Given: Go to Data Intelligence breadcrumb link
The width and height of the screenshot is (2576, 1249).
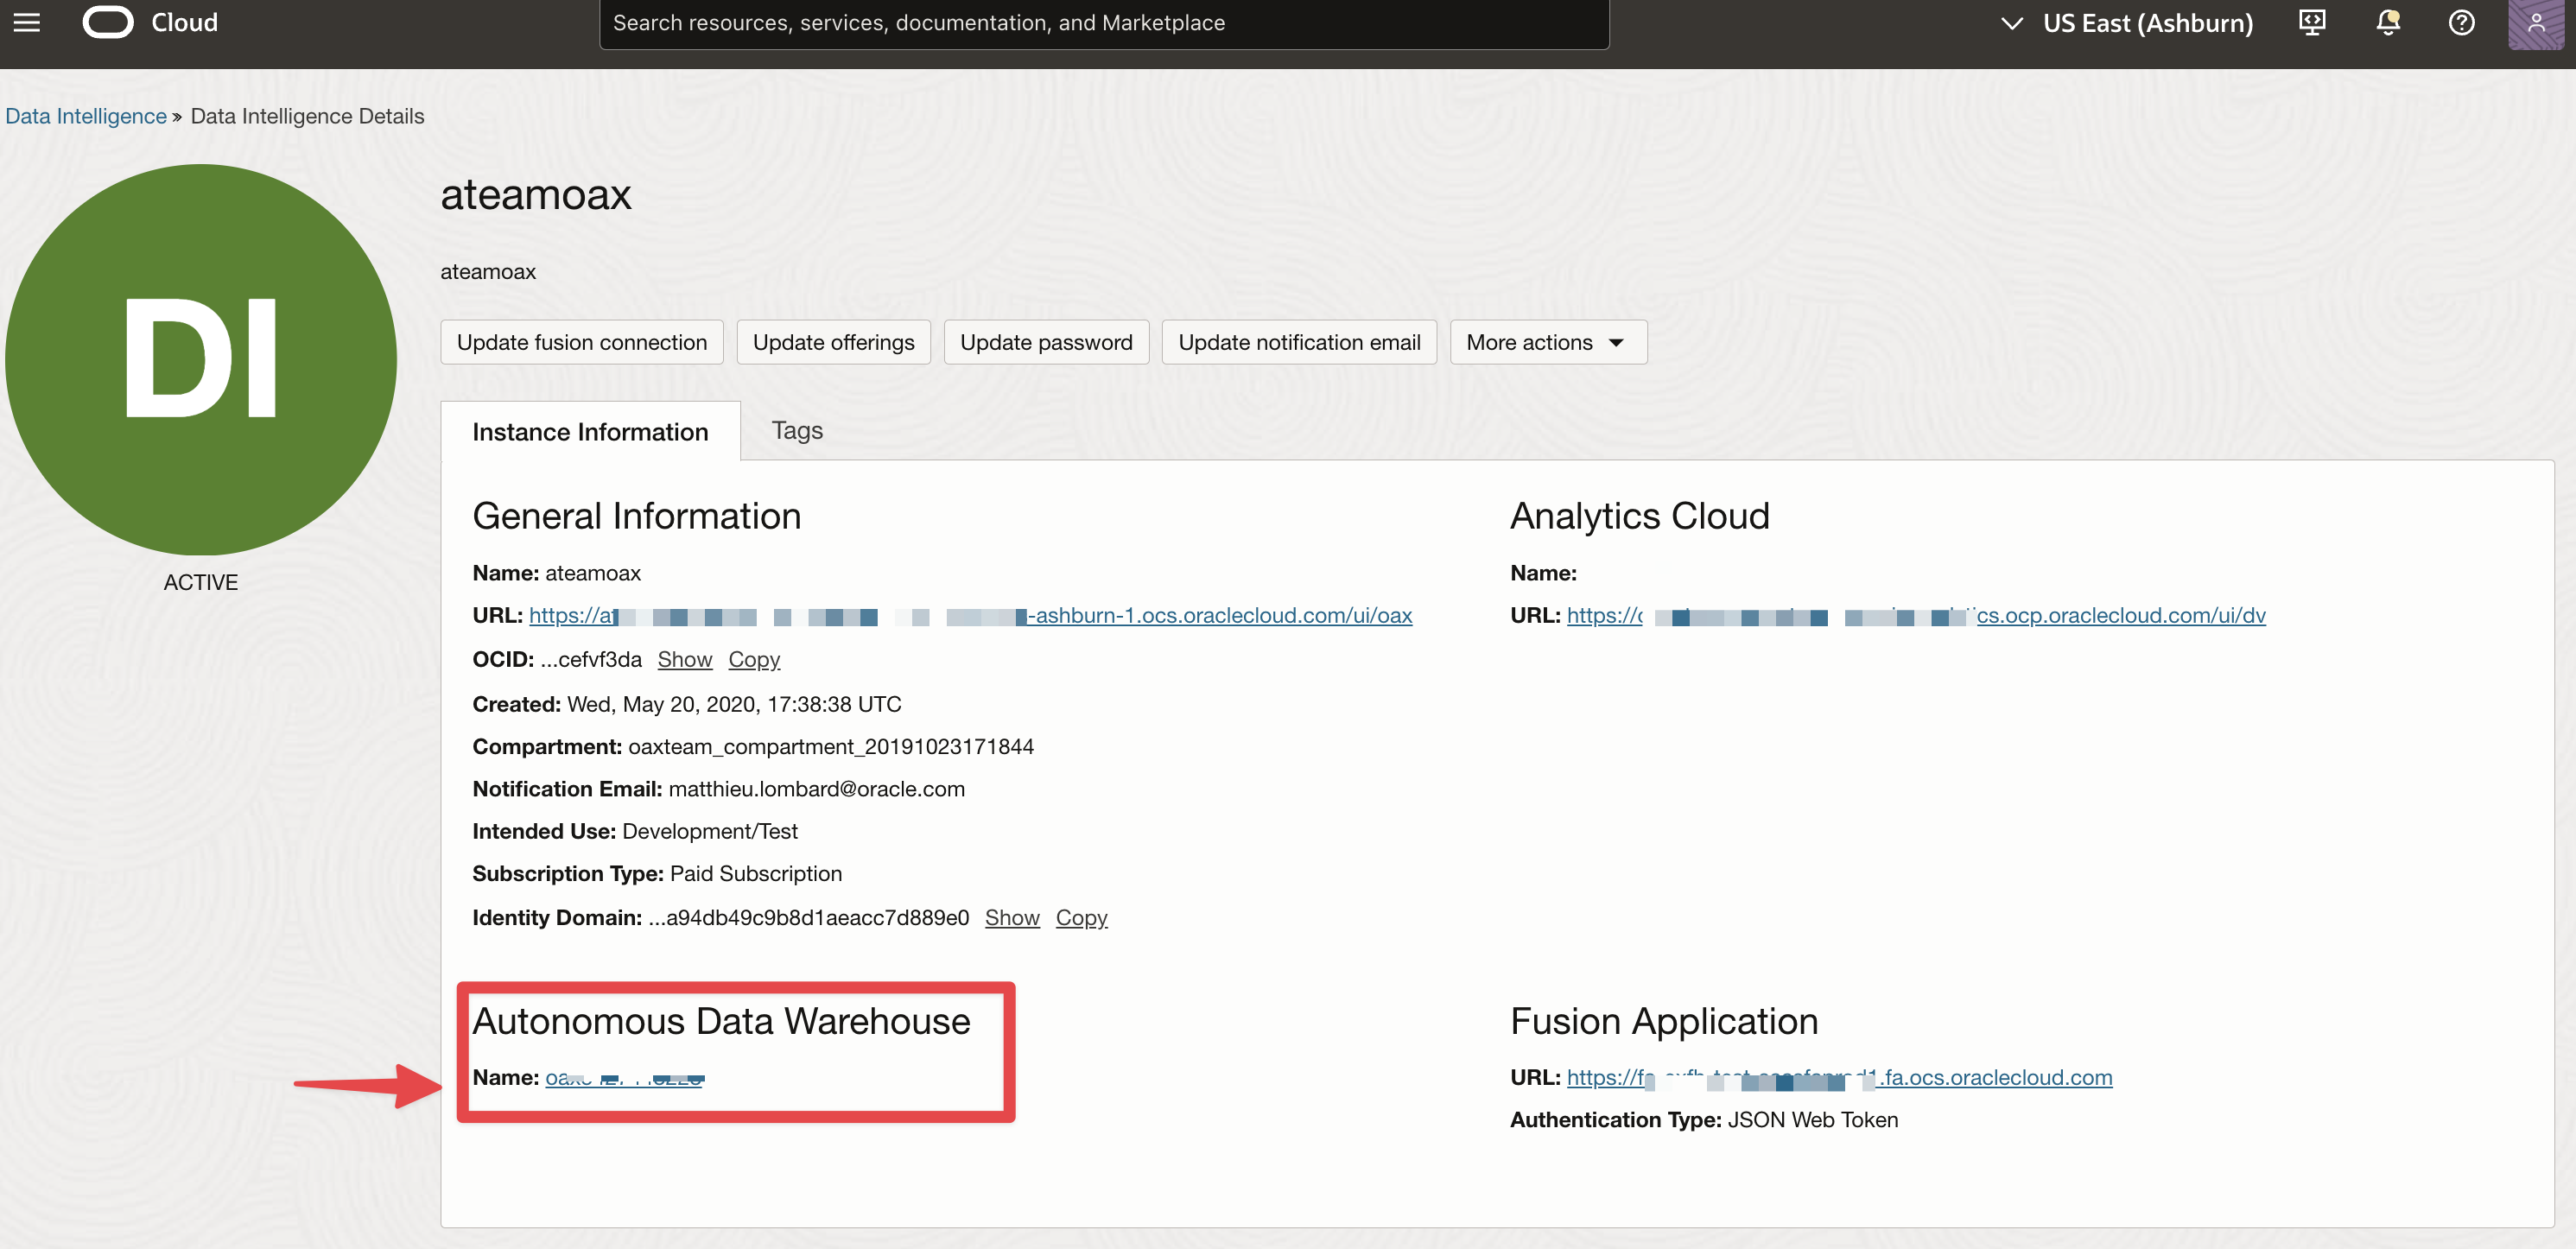Looking at the screenshot, I should [x=86, y=116].
